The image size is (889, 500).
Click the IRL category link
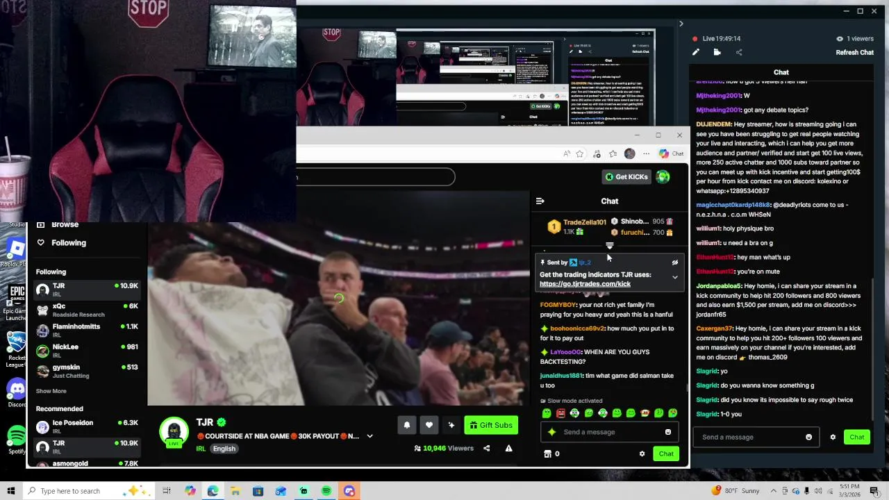pos(201,449)
